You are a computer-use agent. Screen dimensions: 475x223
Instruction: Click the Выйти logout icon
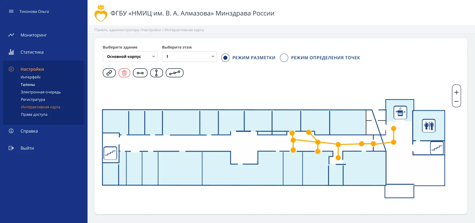[11, 148]
